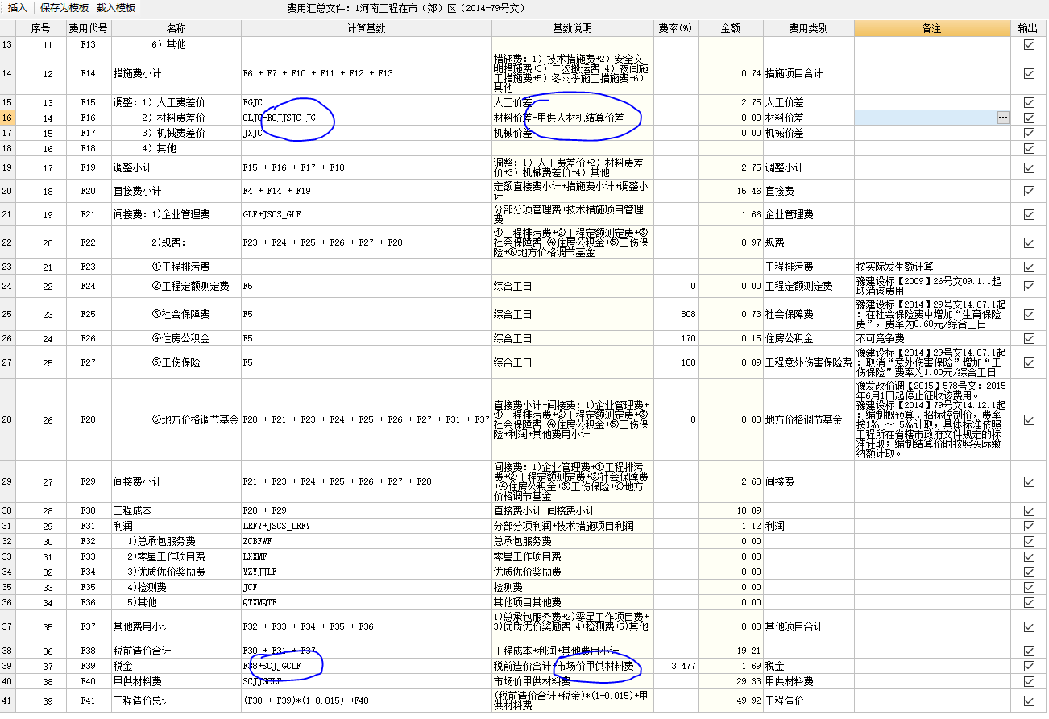Select the amount cell 19.21
This screenshot has height=719, width=1049.
[730, 651]
